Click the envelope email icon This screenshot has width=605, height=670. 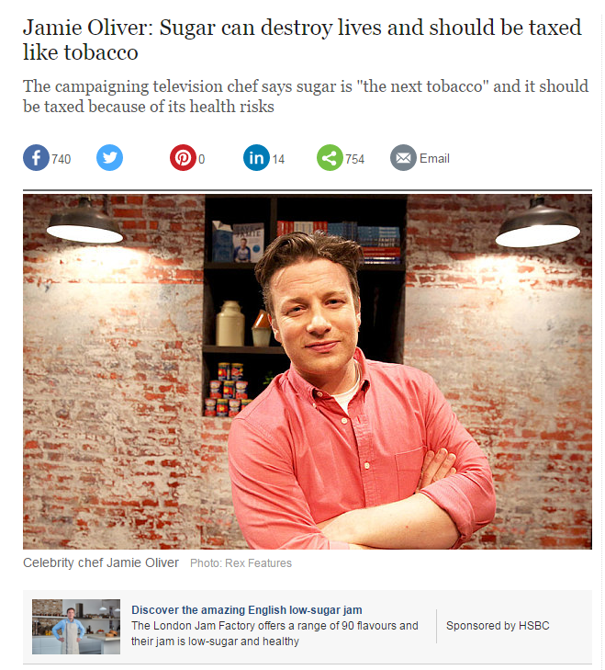pos(403,158)
